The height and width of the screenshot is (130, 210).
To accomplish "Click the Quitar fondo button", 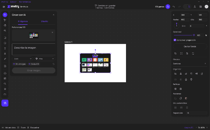I will tap(190, 46).
